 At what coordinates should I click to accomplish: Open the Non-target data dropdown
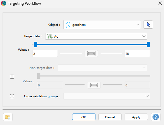(x=102, y=68)
